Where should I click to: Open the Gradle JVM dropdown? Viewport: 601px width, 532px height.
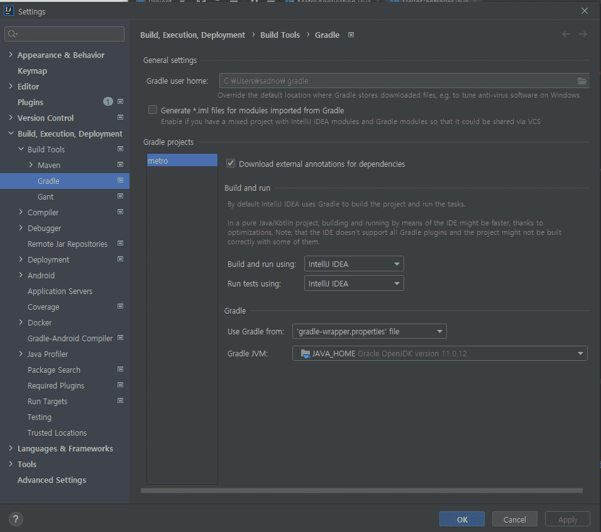pyautogui.click(x=439, y=353)
